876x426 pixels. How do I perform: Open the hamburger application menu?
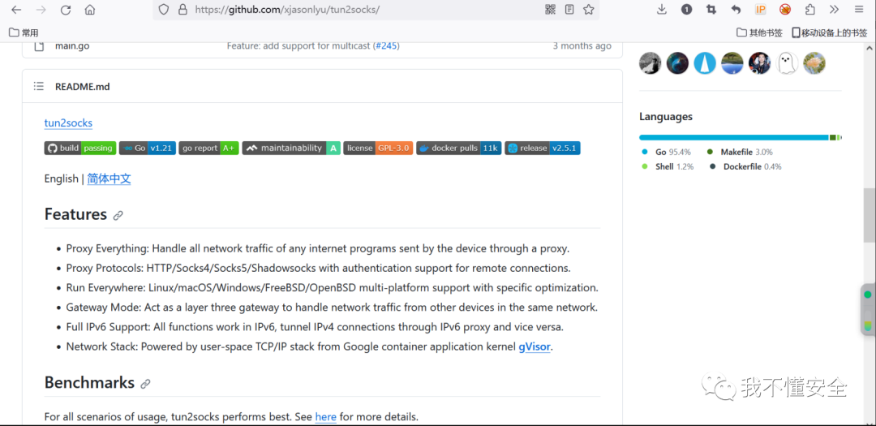pos(859,9)
